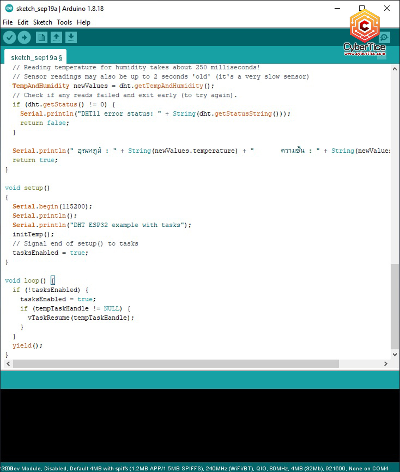The height and width of the screenshot is (472, 400).
Task: Show the Help menu
Action: [83, 22]
